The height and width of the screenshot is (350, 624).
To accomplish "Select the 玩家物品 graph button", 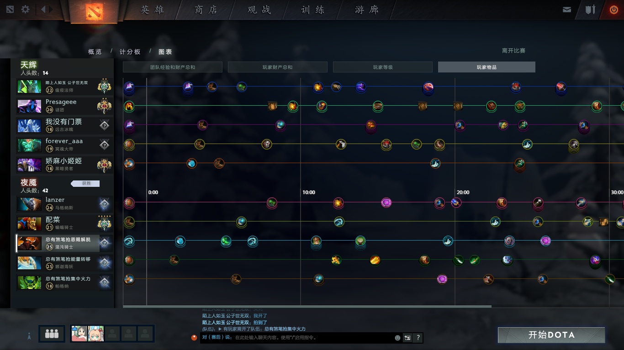I will [x=487, y=67].
